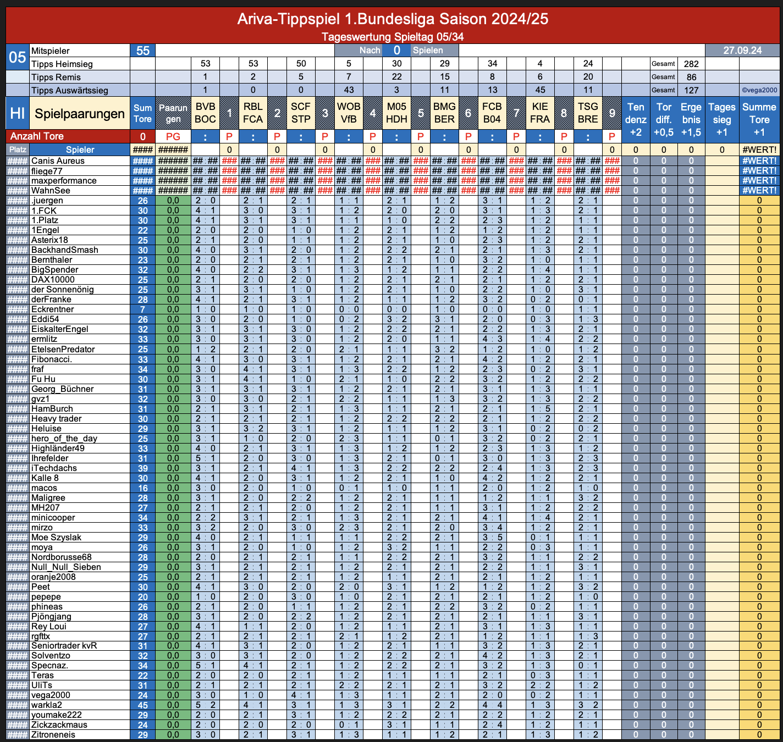Select the Tipps Remis row label
The image size is (783, 742).
point(79,77)
